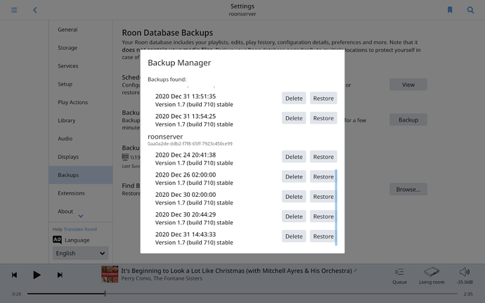The height and width of the screenshot is (303, 485).
Task: Open Extensions settings tab
Action: (81, 193)
